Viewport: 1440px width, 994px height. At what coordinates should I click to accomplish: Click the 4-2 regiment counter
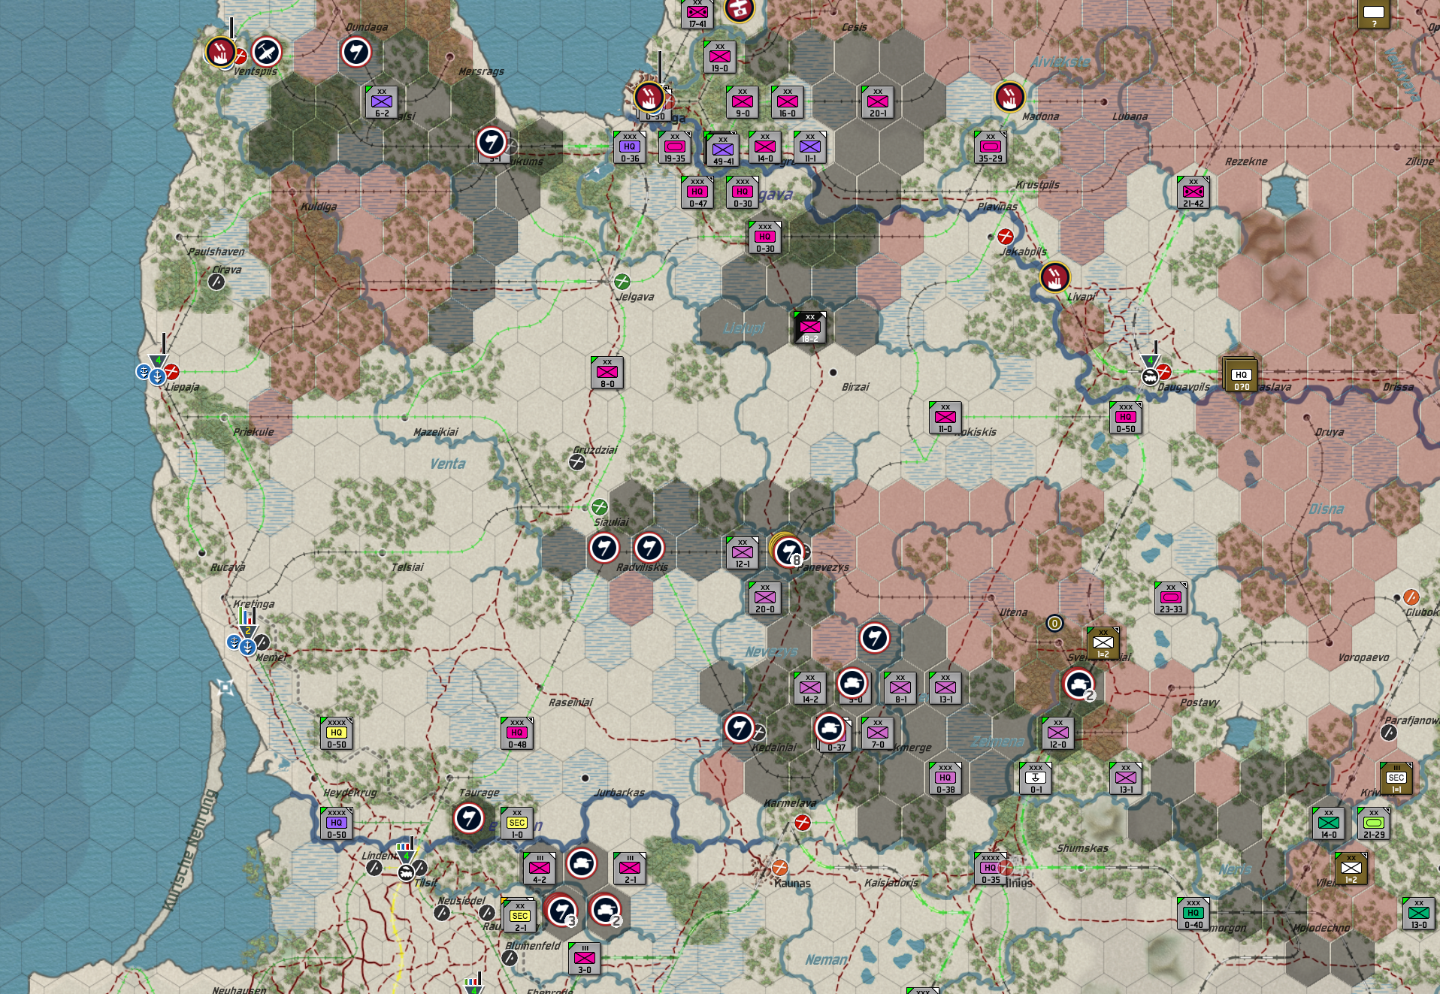[x=540, y=869]
